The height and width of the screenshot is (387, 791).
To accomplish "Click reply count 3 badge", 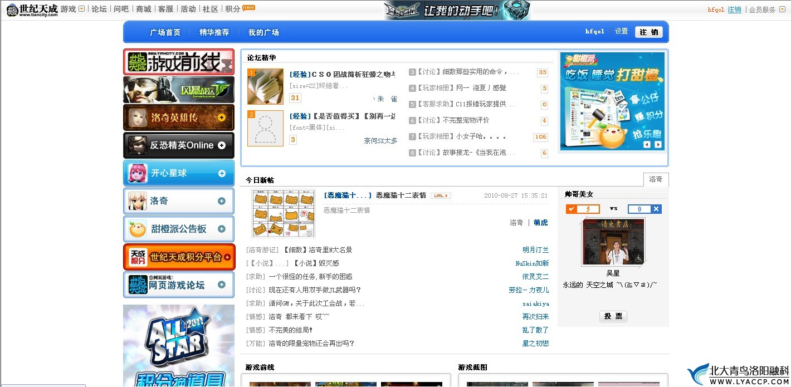I will point(293,140).
